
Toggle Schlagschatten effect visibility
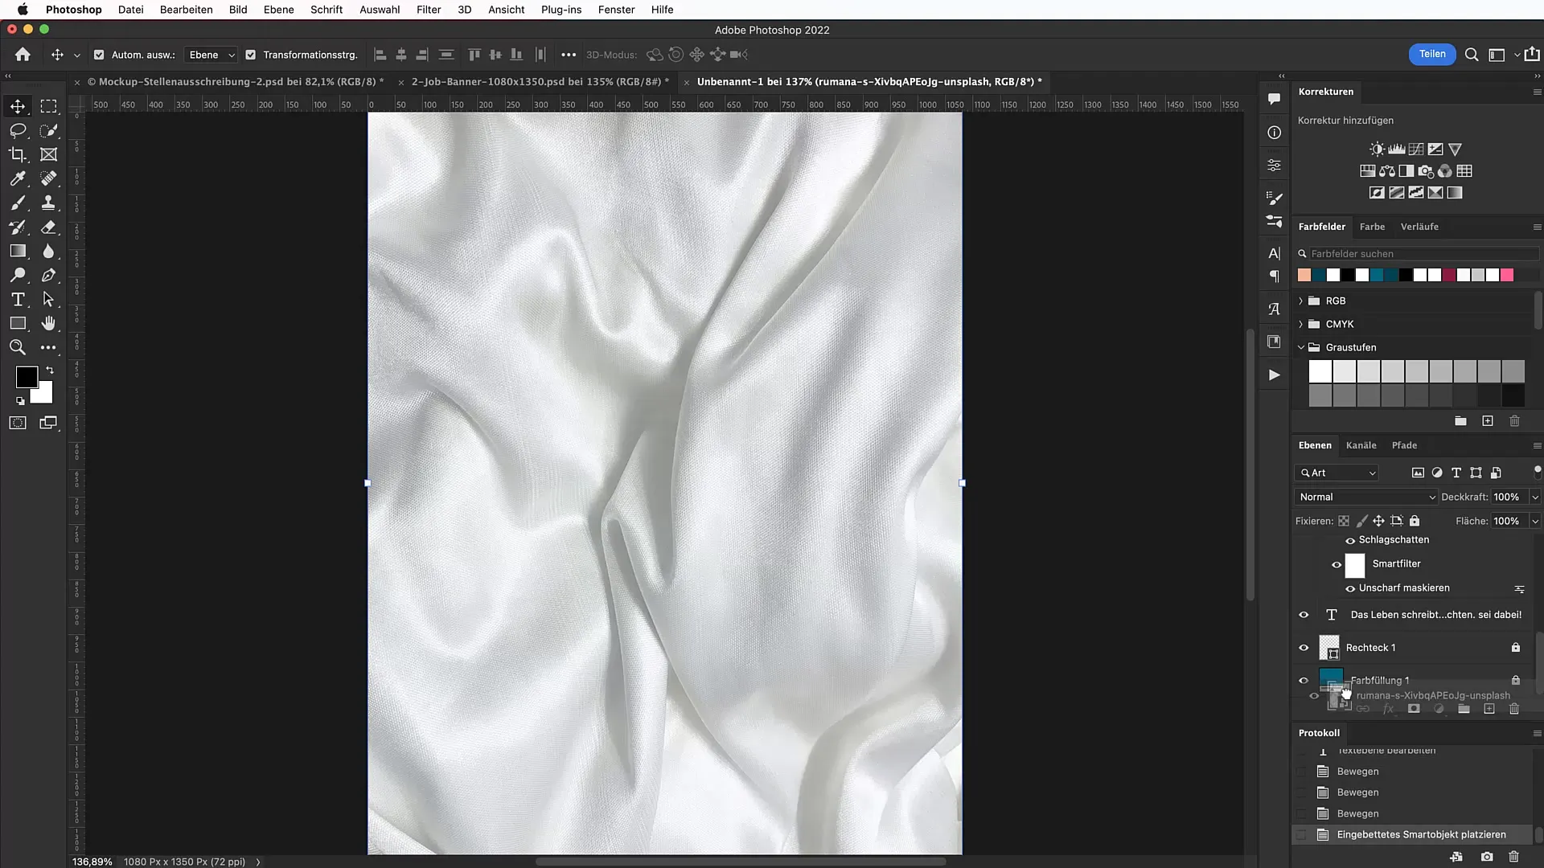click(x=1350, y=540)
